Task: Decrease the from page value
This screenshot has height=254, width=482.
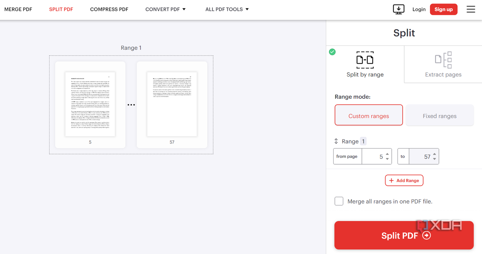Action: point(387,159)
